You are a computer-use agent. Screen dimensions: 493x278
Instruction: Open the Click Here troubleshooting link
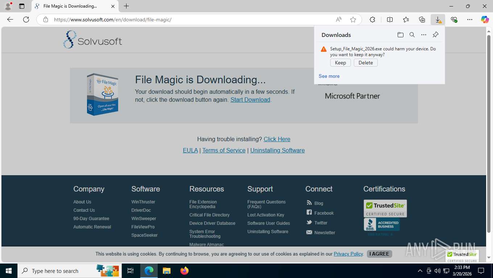click(277, 139)
